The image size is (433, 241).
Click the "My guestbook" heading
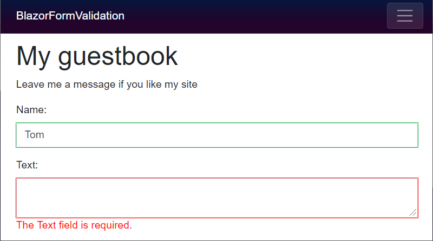pyautogui.click(x=97, y=56)
